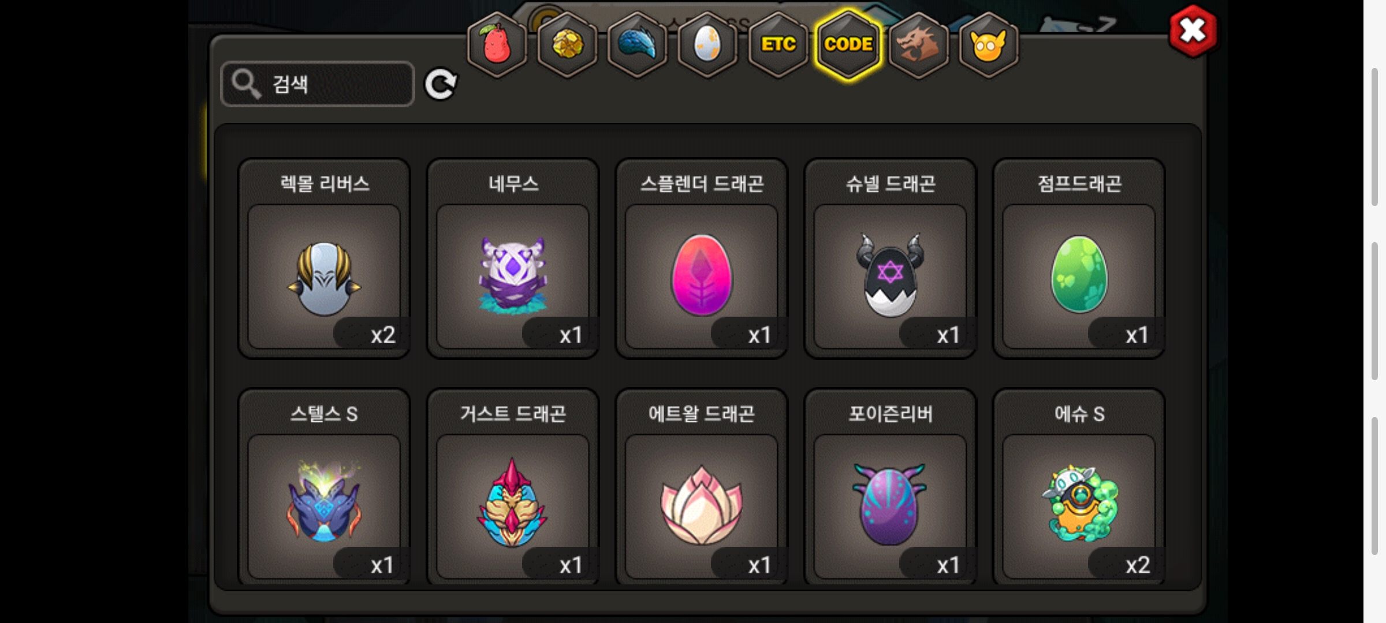Switch to the CODE tab
Image resolution: width=1386 pixels, height=623 pixels.
pyautogui.click(x=848, y=45)
